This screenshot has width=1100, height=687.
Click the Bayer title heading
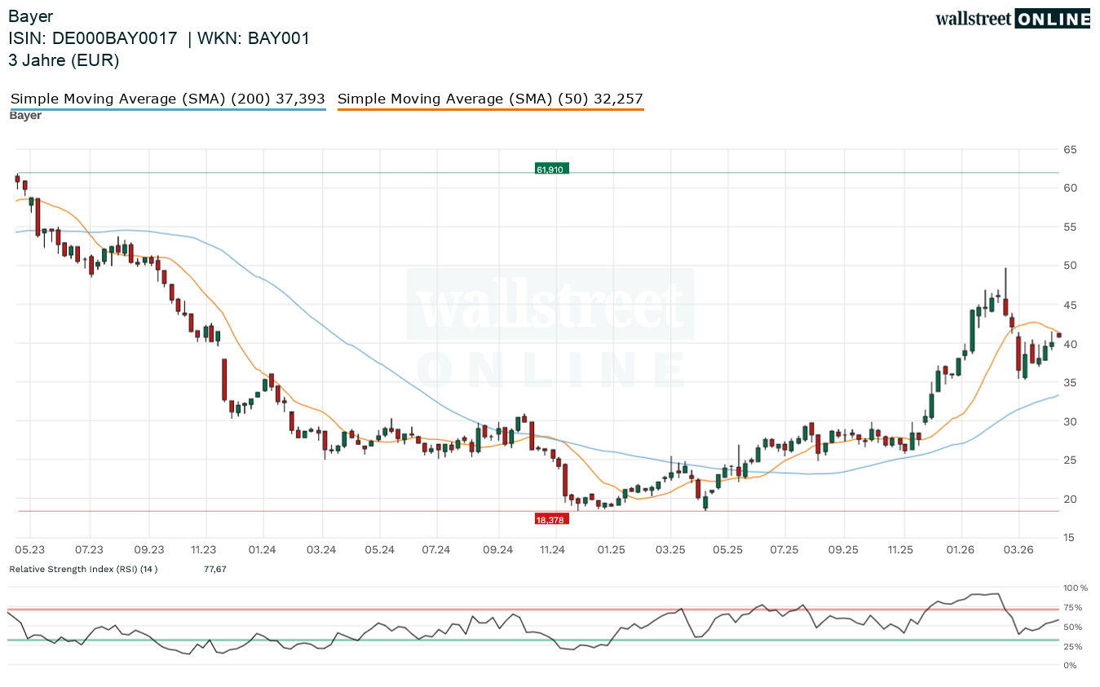tap(30, 16)
